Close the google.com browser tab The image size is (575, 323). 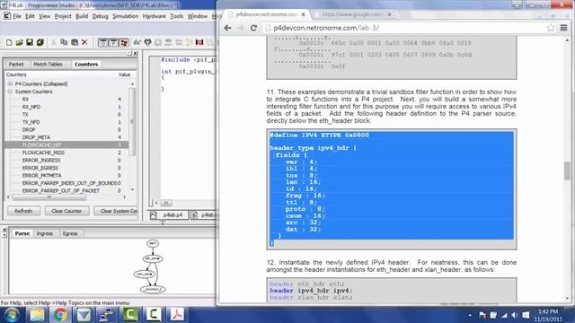click(389, 14)
